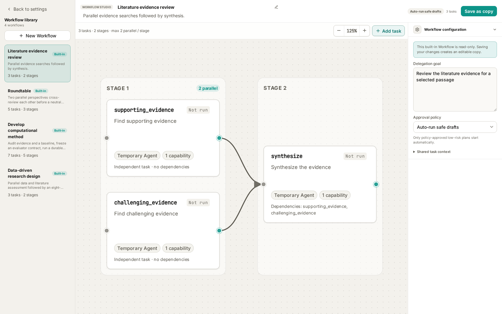Click the Literature evidence review title field
The height and width of the screenshot is (314, 502).
[x=195, y=7]
